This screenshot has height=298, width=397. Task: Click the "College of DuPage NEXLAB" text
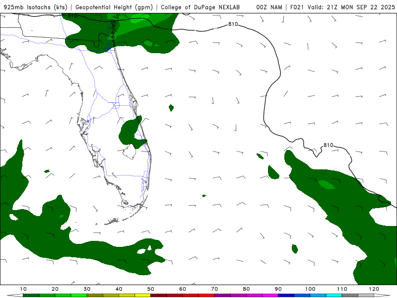tap(200, 7)
